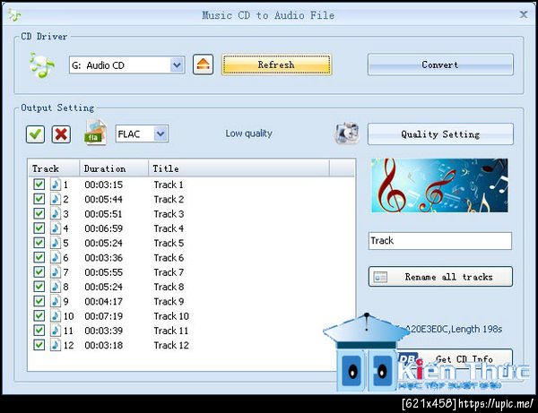The image size is (538, 413).
Task: Select the Track 7 title text
Action: point(169,272)
